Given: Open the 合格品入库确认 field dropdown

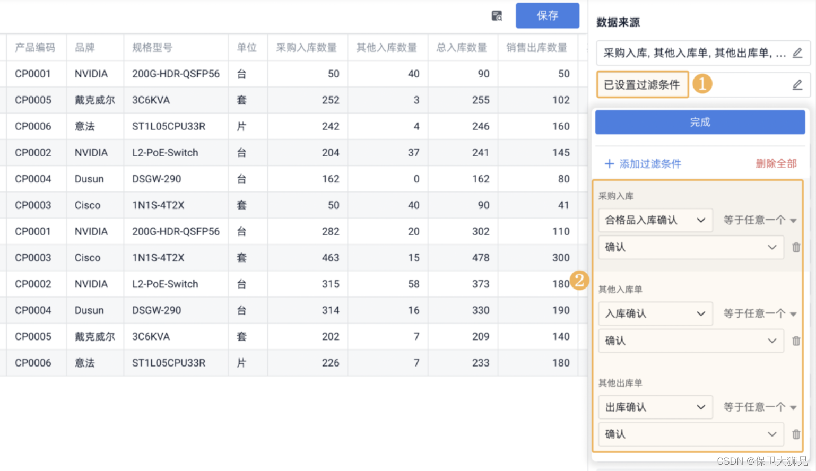Looking at the screenshot, I should click(655, 220).
